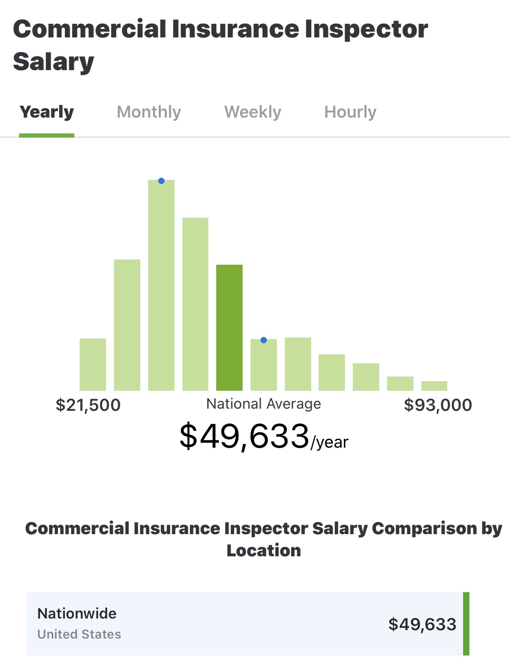Image resolution: width=510 pixels, height=666 pixels.
Task: Show the Hourly salary view
Action: click(350, 112)
